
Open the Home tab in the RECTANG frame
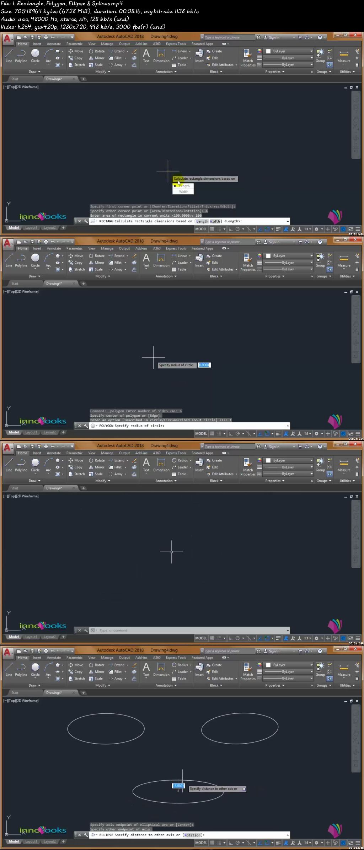(x=22, y=44)
